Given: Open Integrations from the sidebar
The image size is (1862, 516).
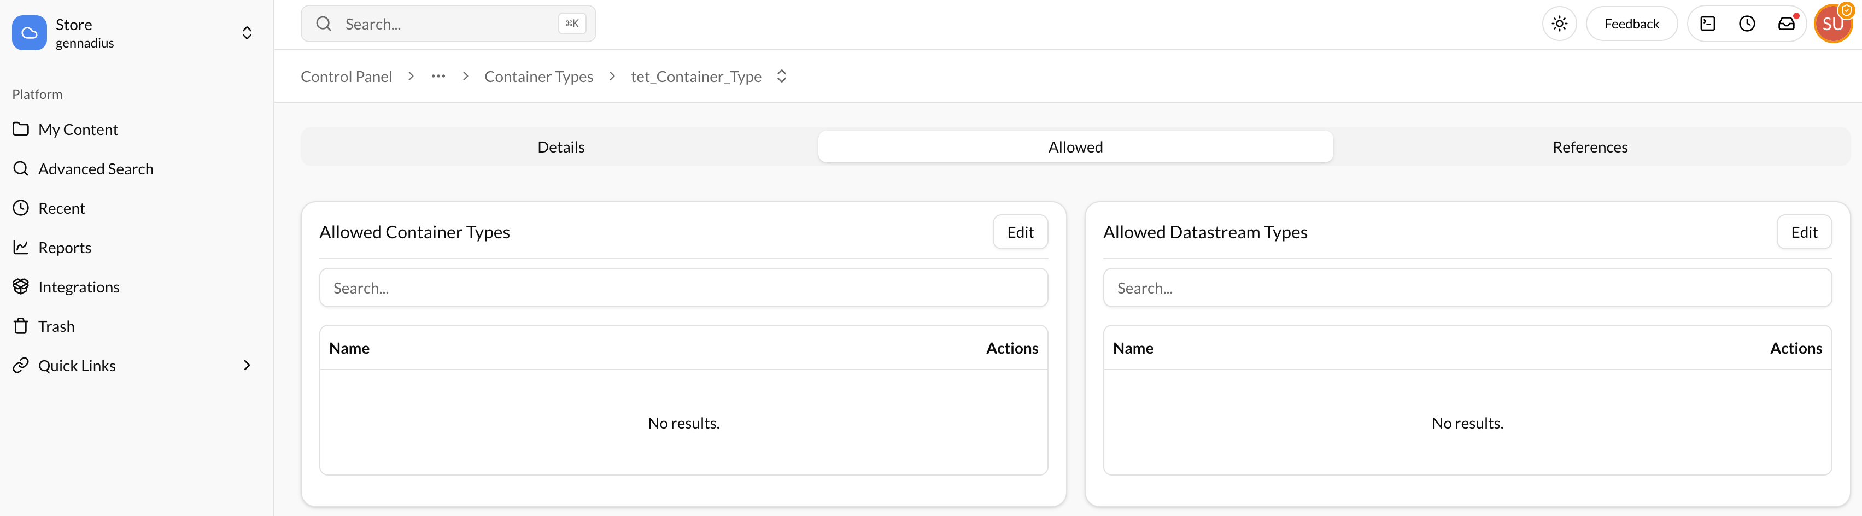Looking at the screenshot, I should pyautogui.click(x=79, y=286).
